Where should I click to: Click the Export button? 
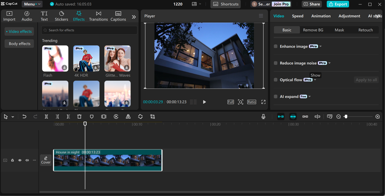(x=338, y=4)
